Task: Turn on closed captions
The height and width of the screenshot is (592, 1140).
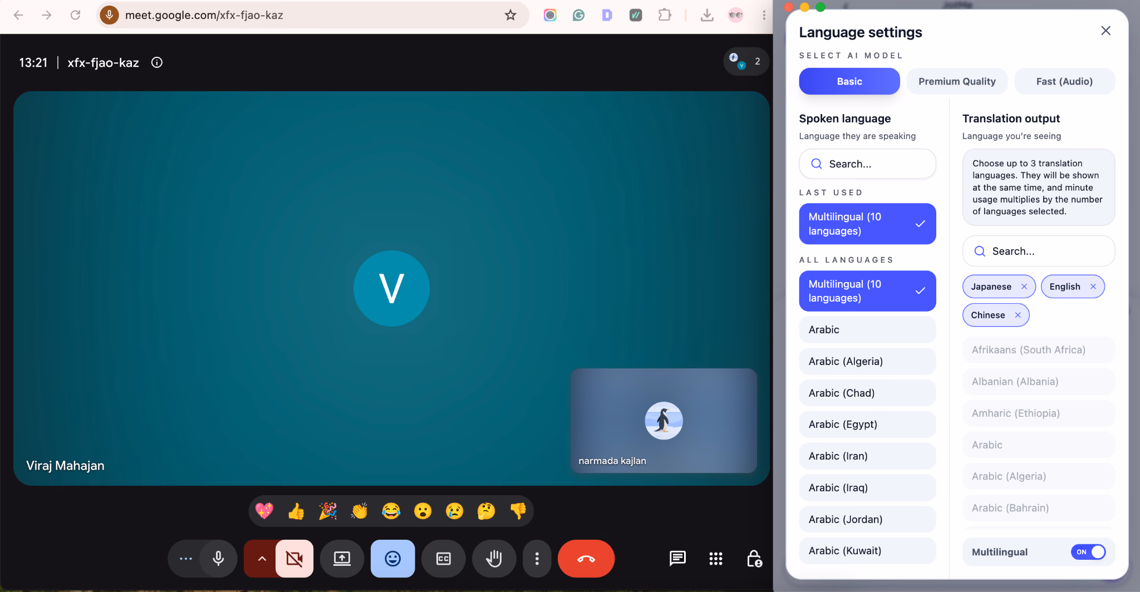Action: (x=444, y=558)
